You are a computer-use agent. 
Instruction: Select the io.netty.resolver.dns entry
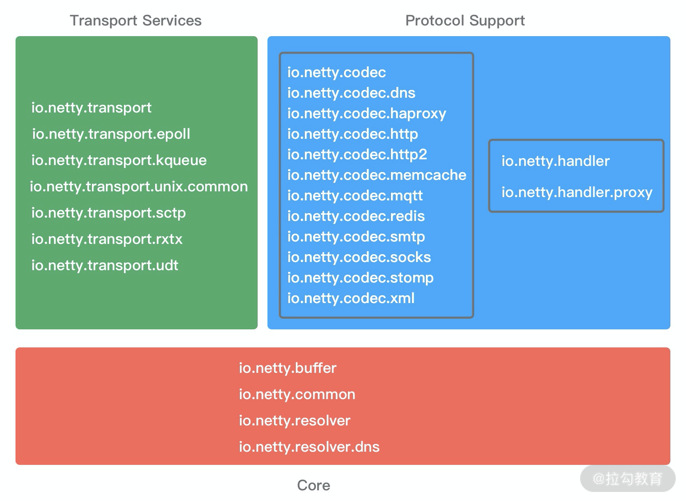309,447
